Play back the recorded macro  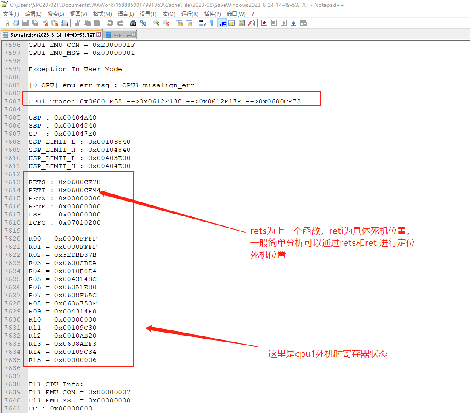coord(284,23)
